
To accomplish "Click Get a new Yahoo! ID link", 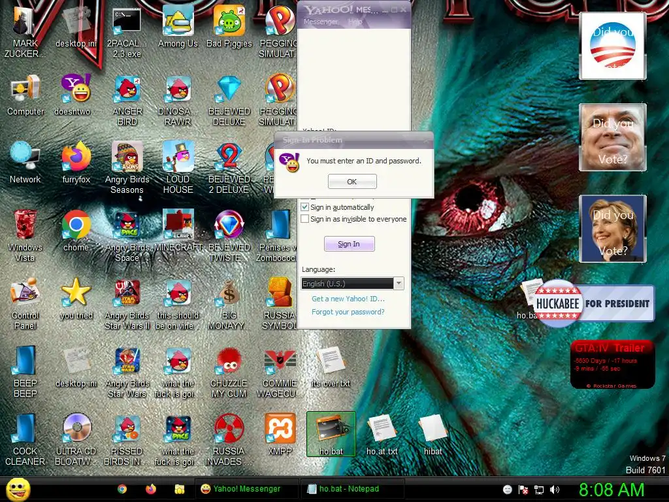I will (x=348, y=299).
